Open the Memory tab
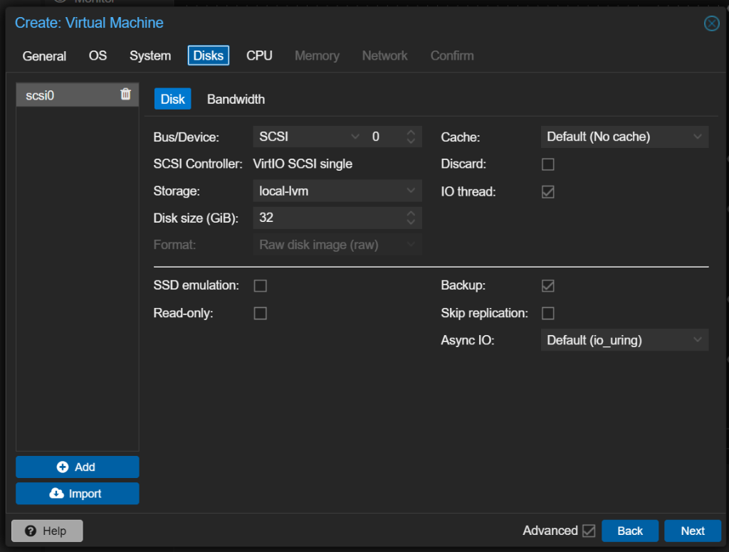 click(x=317, y=55)
